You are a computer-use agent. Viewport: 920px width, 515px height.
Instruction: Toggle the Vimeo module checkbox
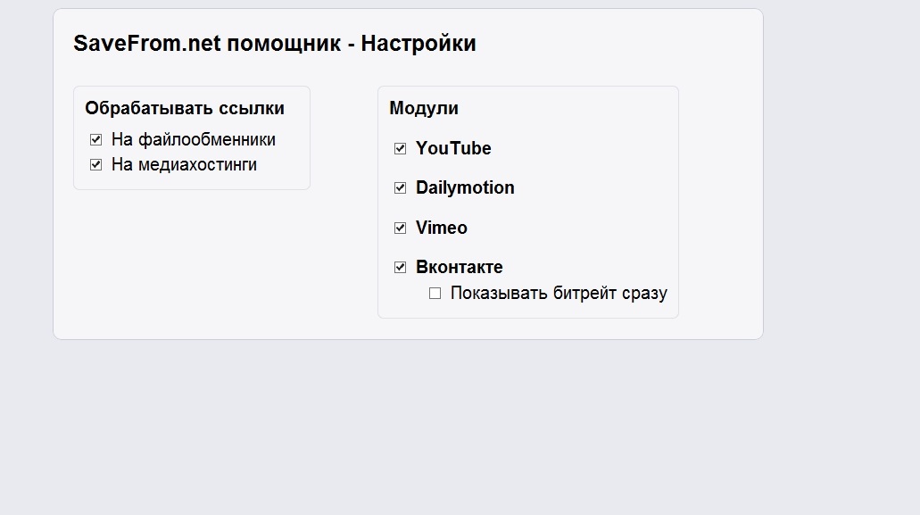401,228
